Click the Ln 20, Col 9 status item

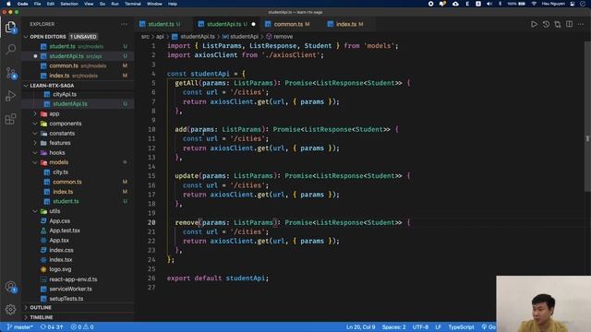tap(361, 327)
